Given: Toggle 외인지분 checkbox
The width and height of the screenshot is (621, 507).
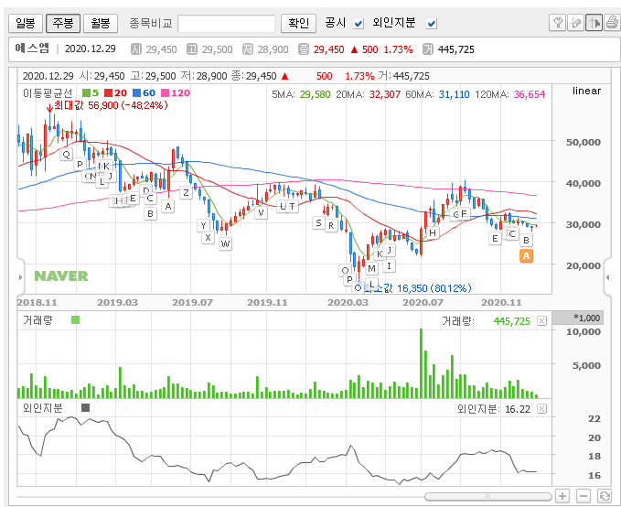Looking at the screenshot, I should click(x=432, y=24).
